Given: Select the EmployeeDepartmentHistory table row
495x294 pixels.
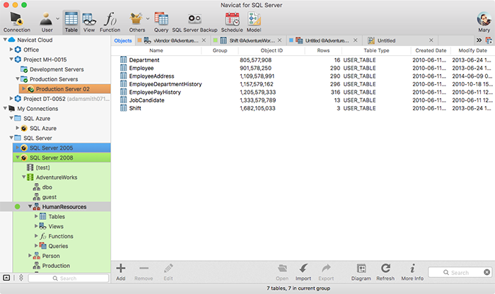Looking at the screenshot, I should tap(303, 84).
